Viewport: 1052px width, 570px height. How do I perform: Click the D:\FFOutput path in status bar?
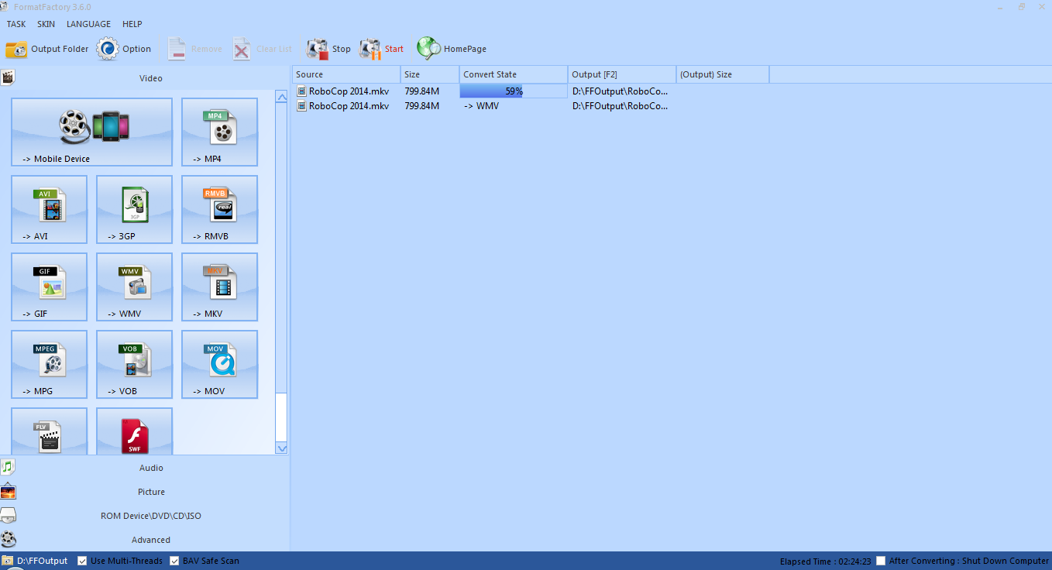[x=43, y=561]
